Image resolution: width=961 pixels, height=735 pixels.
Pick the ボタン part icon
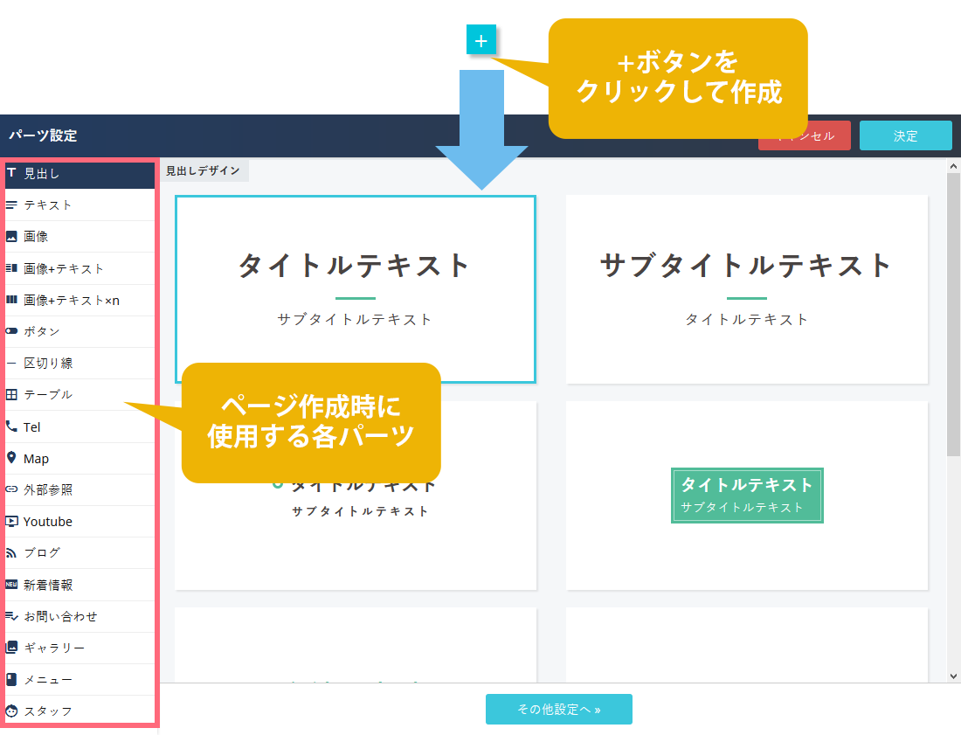click(11, 331)
